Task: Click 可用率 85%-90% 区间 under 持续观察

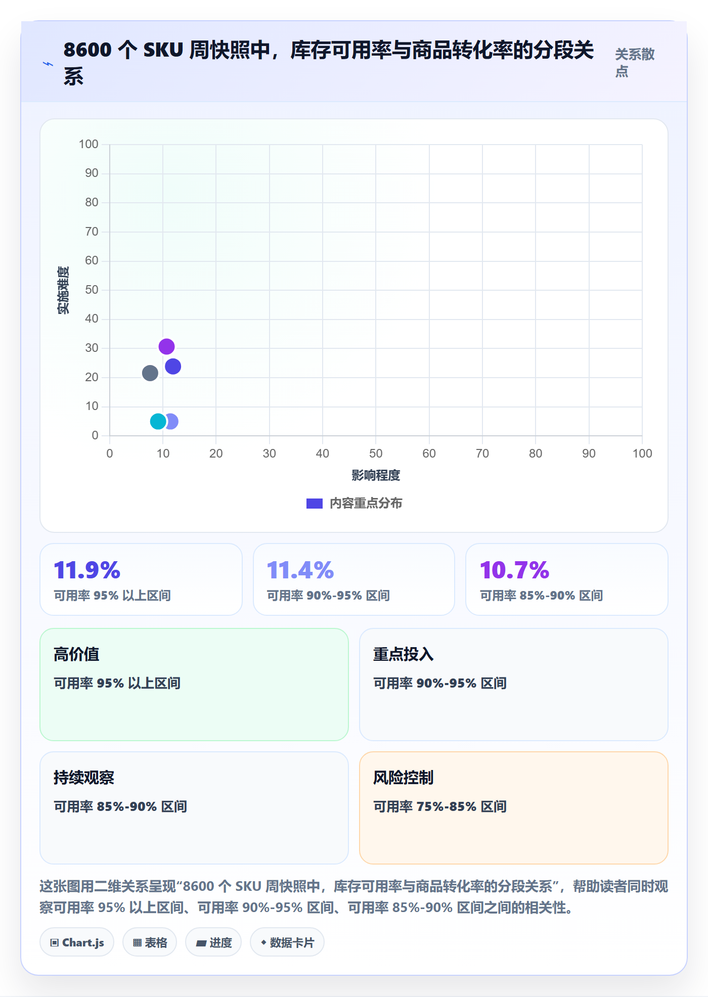Action: 120,806
